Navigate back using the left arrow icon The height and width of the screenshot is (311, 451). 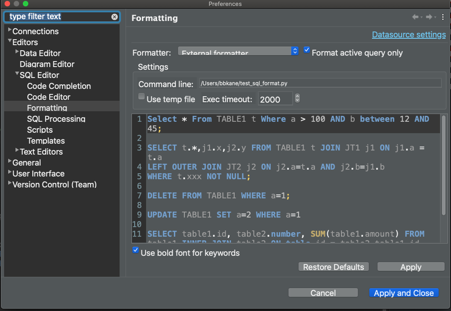coord(416,17)
